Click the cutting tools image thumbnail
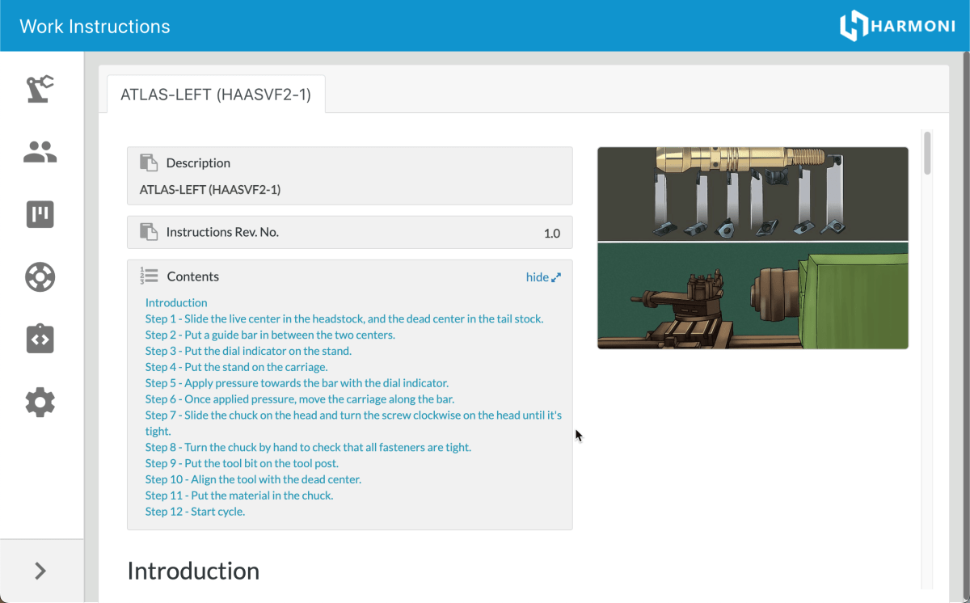Screen dimensions: 970x603 pos(753,194)
